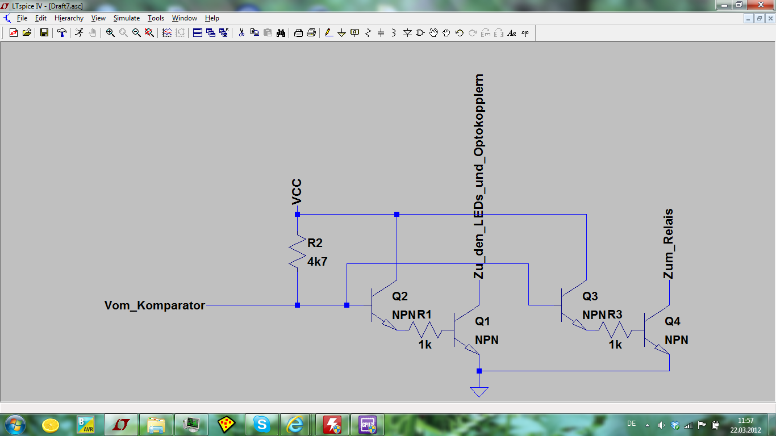Screen dimensions: 776x436
Task: Click the Zoom to Fit icon
Action: click(149, 33)
